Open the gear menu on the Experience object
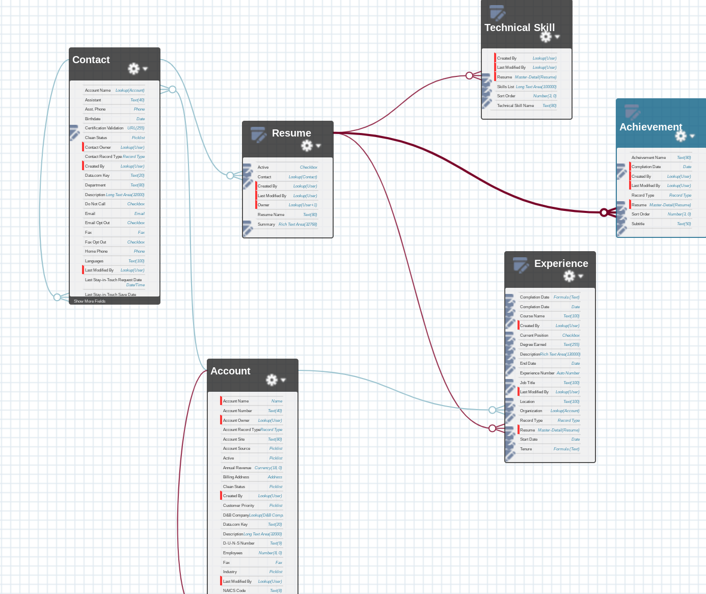Image resolution: width=706 pixels, height=594 pixels. (x=569, y=276)
